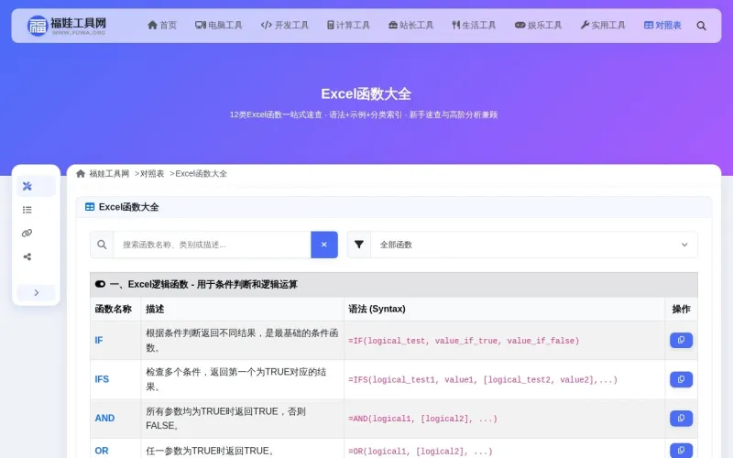
Task: Click the 福娃工具网 logo
Action: coord(67,26)
